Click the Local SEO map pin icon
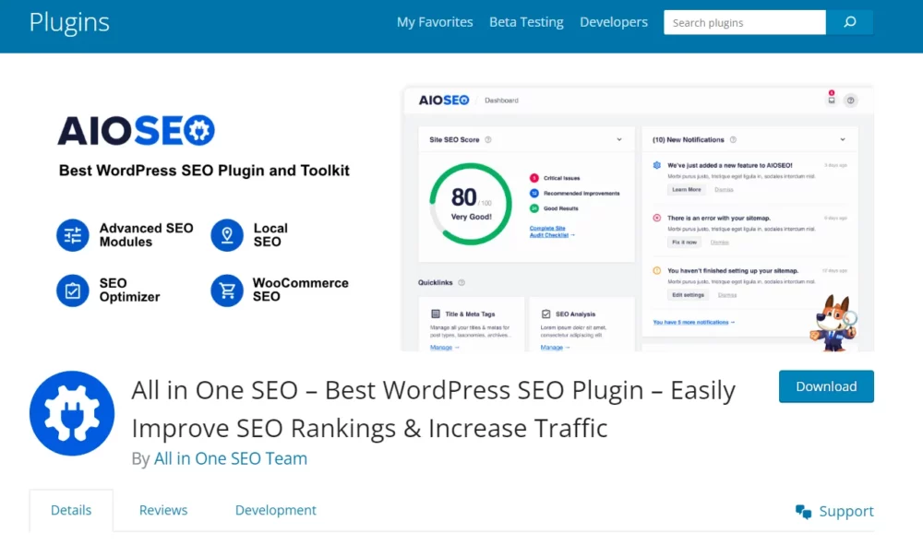 227,235
